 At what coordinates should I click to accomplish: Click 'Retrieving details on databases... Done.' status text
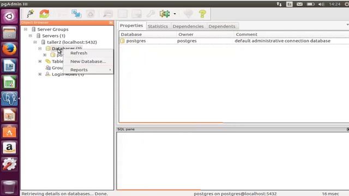pyautogui.click(x=64, y=194)
